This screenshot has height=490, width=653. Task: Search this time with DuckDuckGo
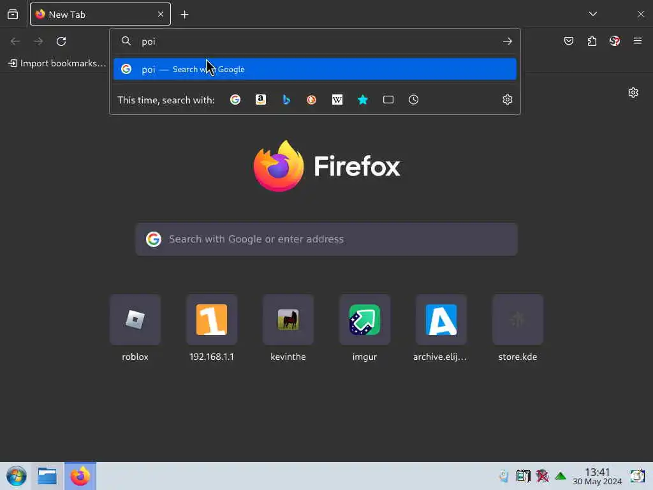click(311, 100)
